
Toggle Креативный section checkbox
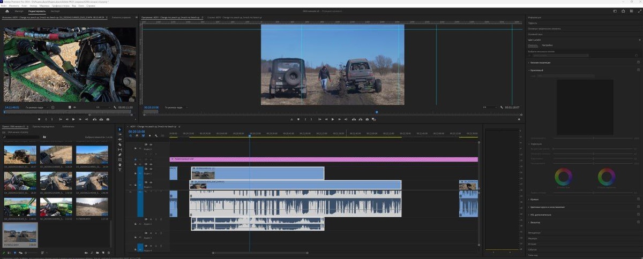[x=639, y=70]
